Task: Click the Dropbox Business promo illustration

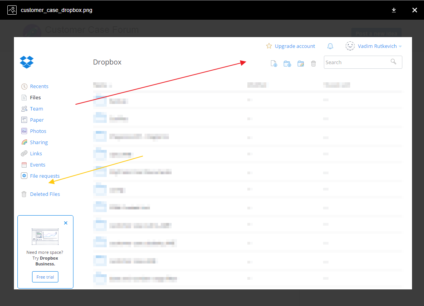Action: coord(45,236)
